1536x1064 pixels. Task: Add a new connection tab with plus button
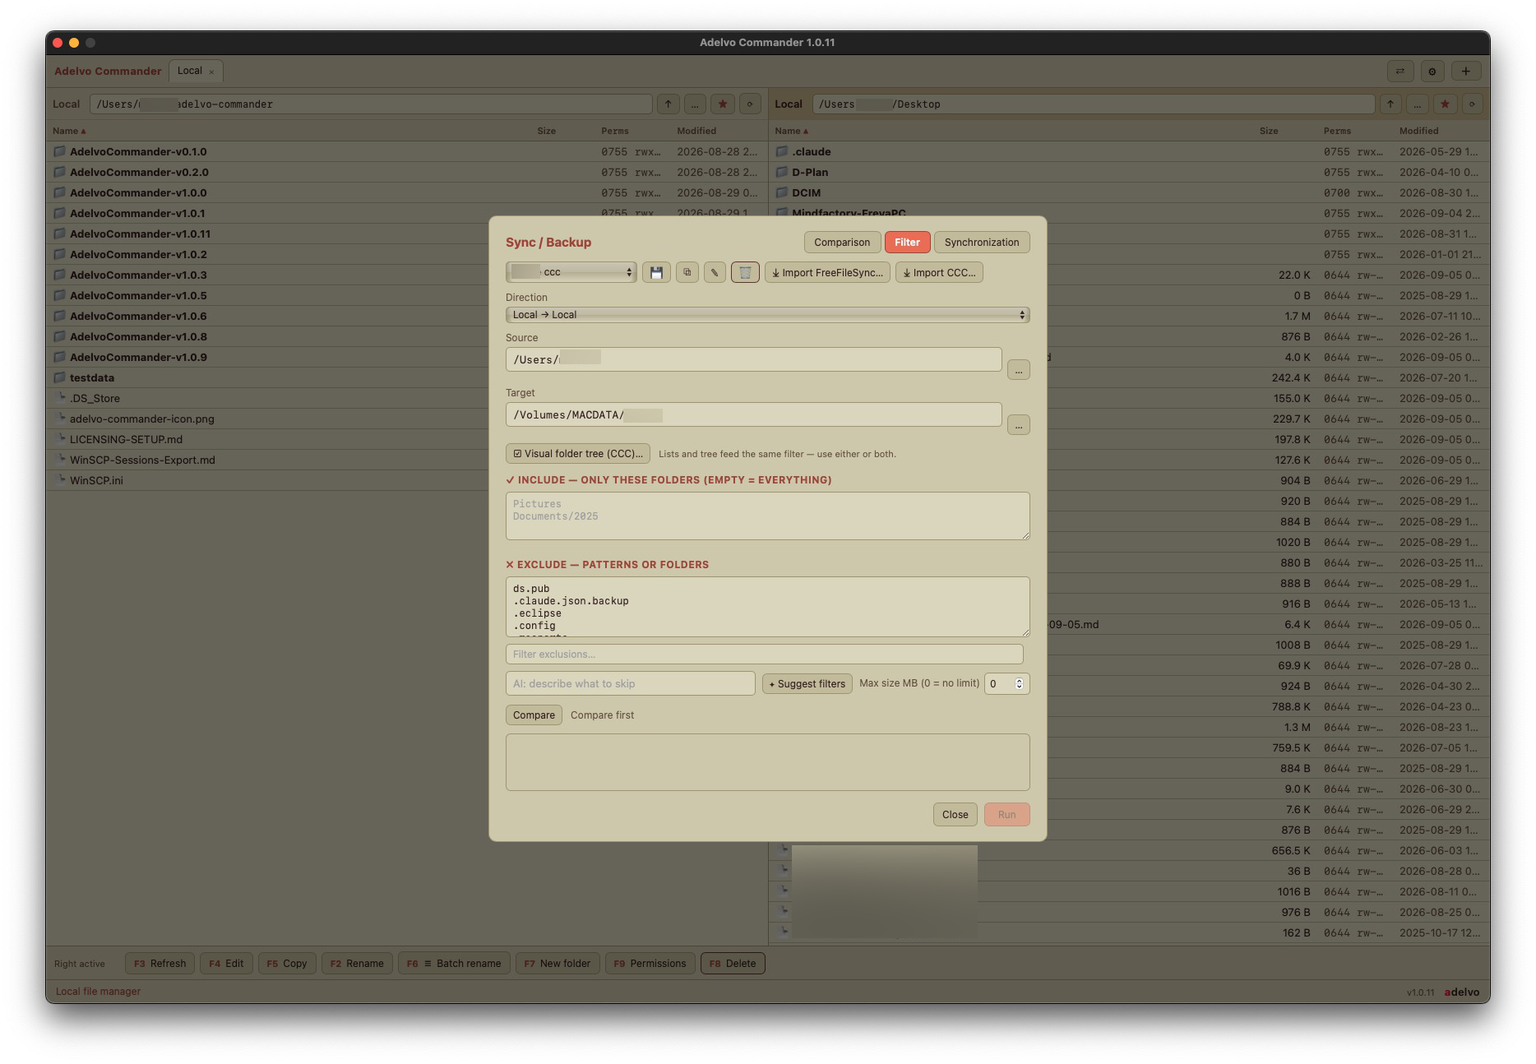point(1466,71)
